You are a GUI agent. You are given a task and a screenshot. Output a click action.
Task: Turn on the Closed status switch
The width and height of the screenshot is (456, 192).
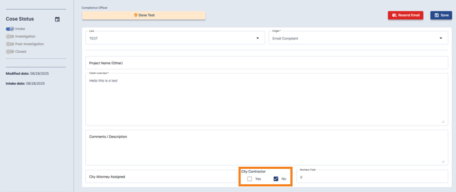click(10, 51)
